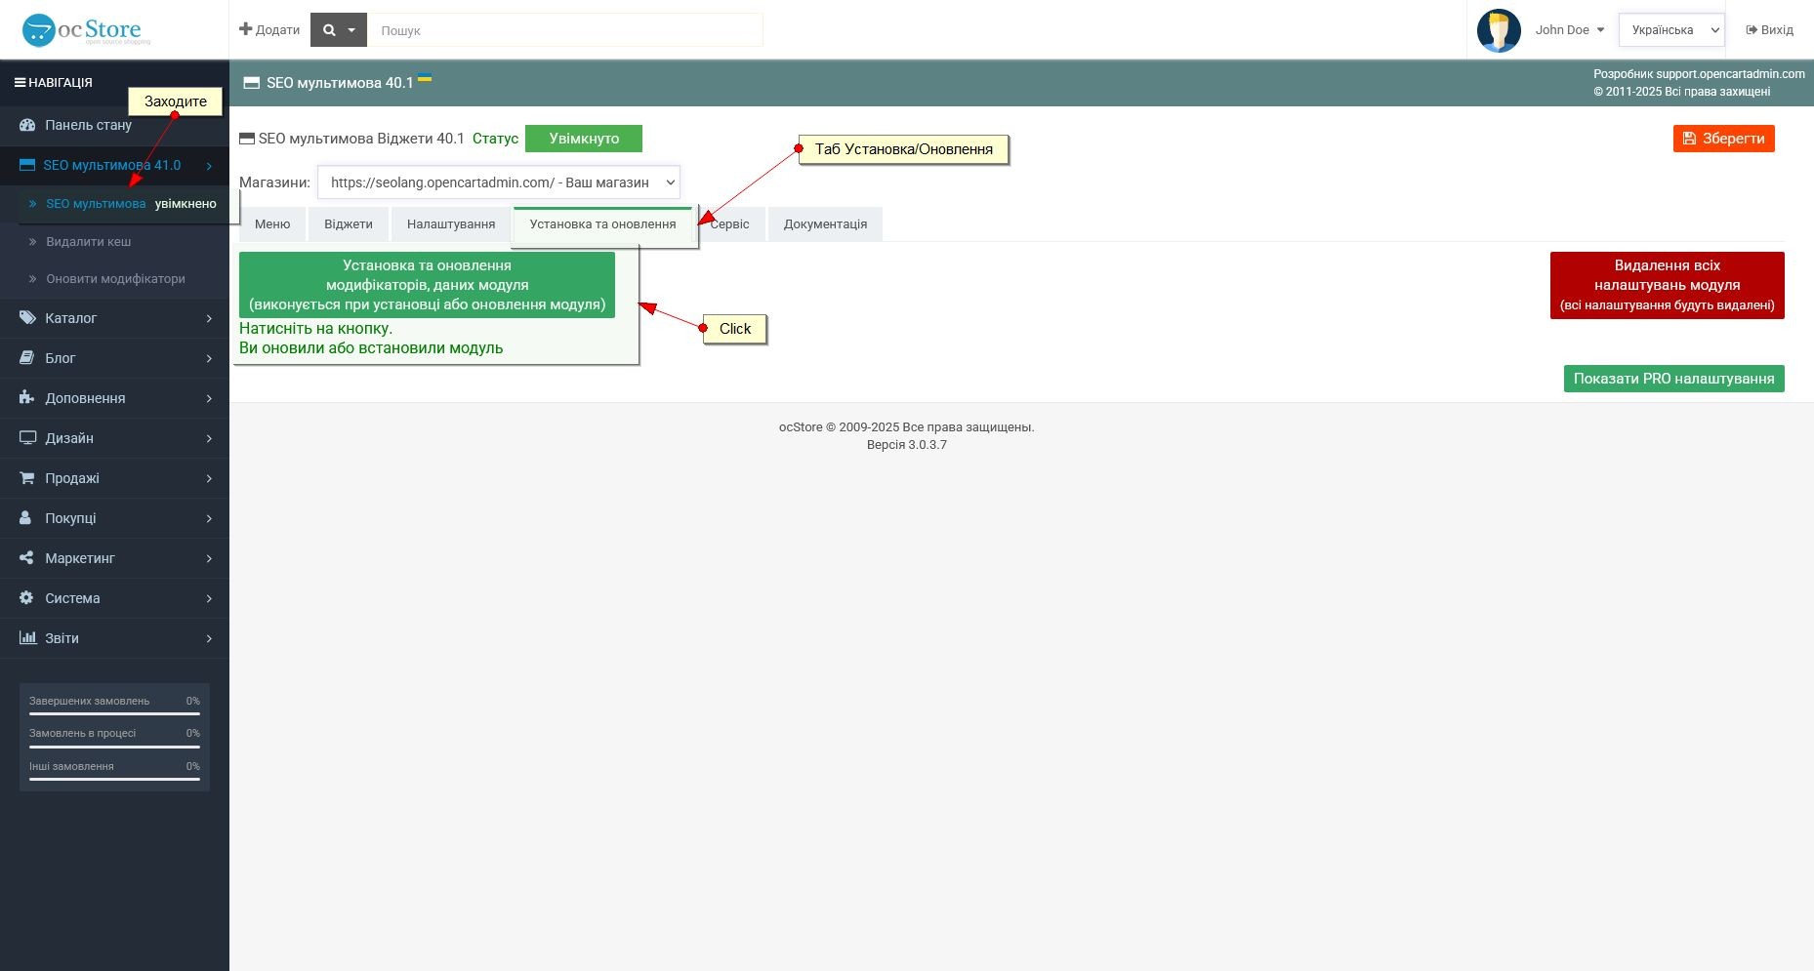This screenshot has width=1814, height=971.
Task: Click the Інші замовлення progress bar
Action: 114,780
